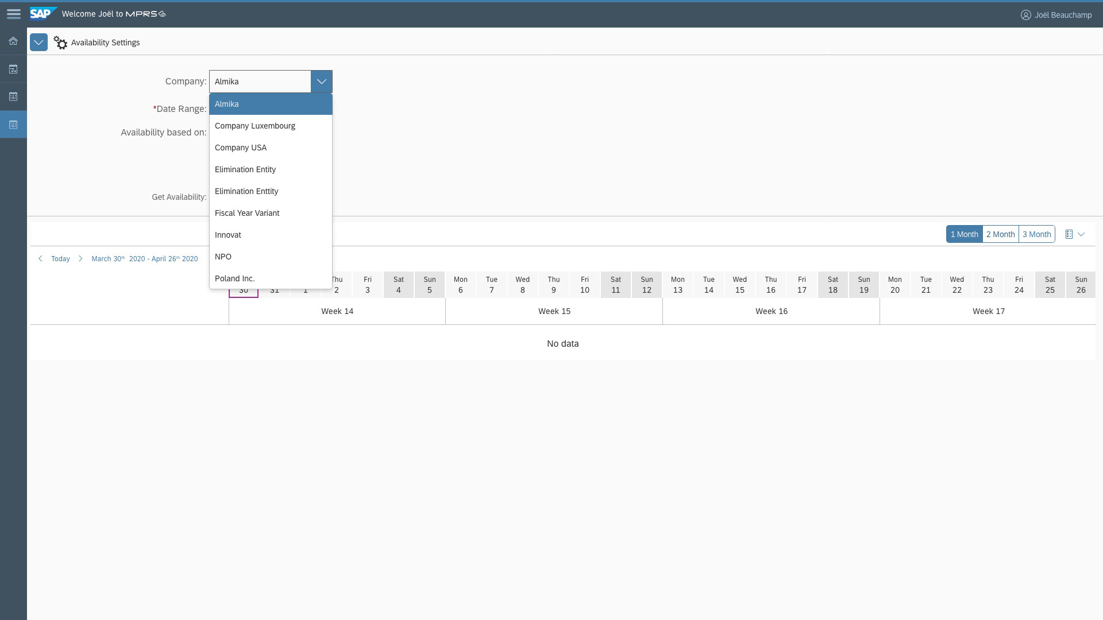Switch to 3 Month view
The height and width of the screenshot is (620, 1103).
click(1036, 234)
